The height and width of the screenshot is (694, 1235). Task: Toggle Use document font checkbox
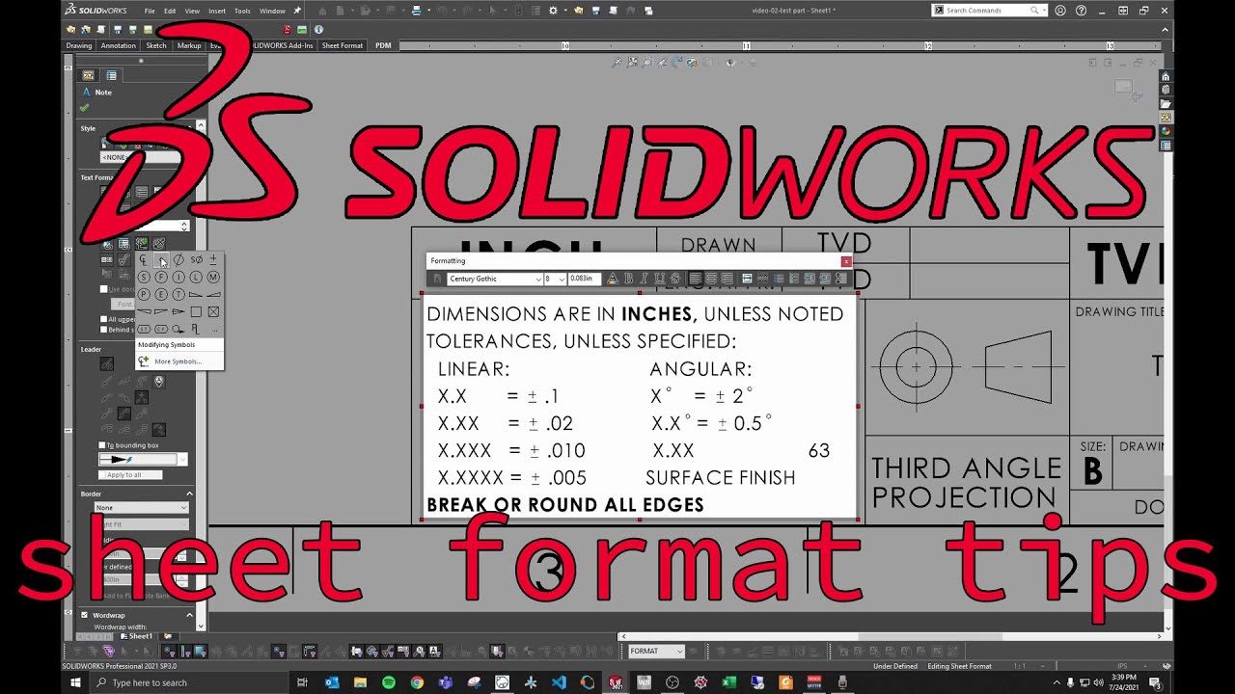(104, 289)
